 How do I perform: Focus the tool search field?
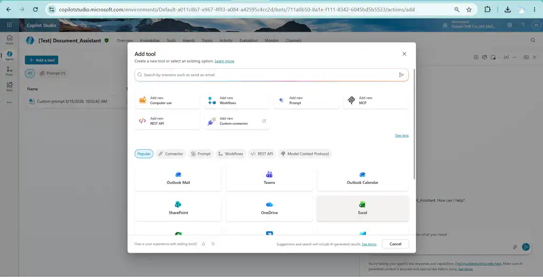(x=271, y=75)
